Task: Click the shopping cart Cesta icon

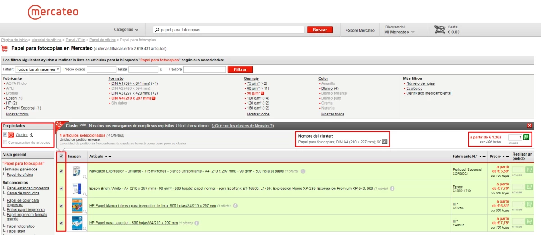Action: [440, 30]
